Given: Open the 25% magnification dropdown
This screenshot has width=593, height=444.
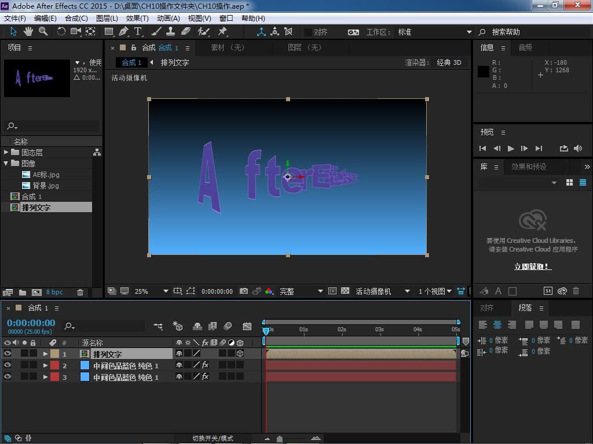Looking at the screenshot, I should 151,291.
